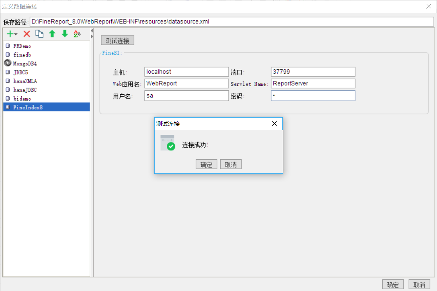Click the 主机 host field with localhost
Screen dimensions: 437x291
point(186,72)
